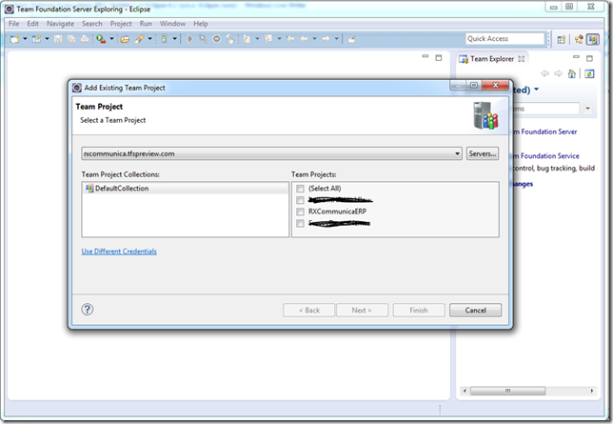Open Team Explorer search box dropdown
The image size is (613, 424).
coord(587,109)
